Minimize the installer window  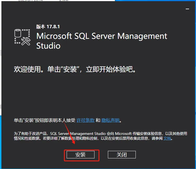point(187,9)
